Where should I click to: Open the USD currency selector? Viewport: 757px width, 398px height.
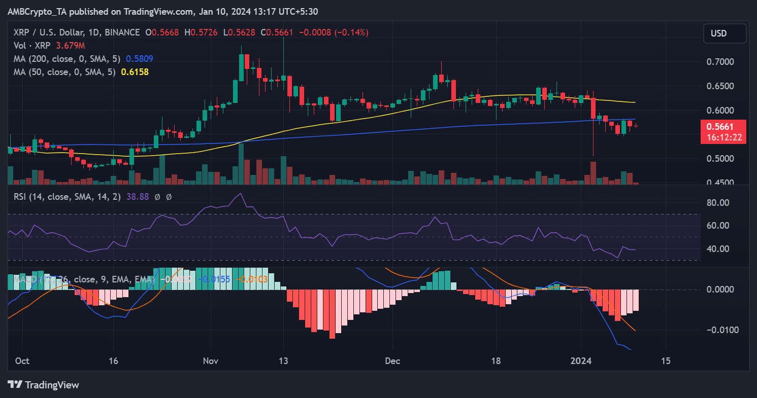(725, 33)
